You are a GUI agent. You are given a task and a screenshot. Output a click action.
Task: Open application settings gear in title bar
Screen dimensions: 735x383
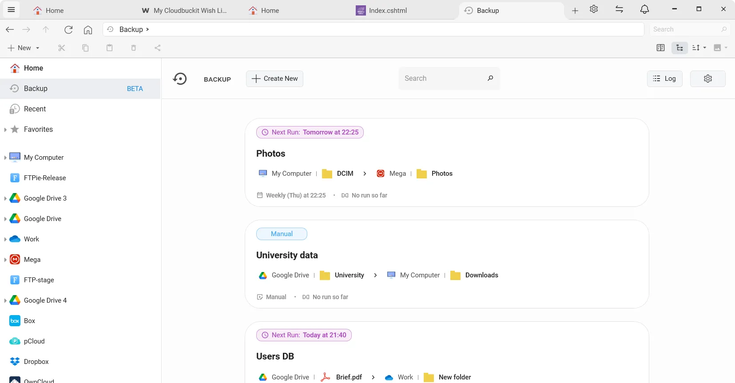(594, 9)
